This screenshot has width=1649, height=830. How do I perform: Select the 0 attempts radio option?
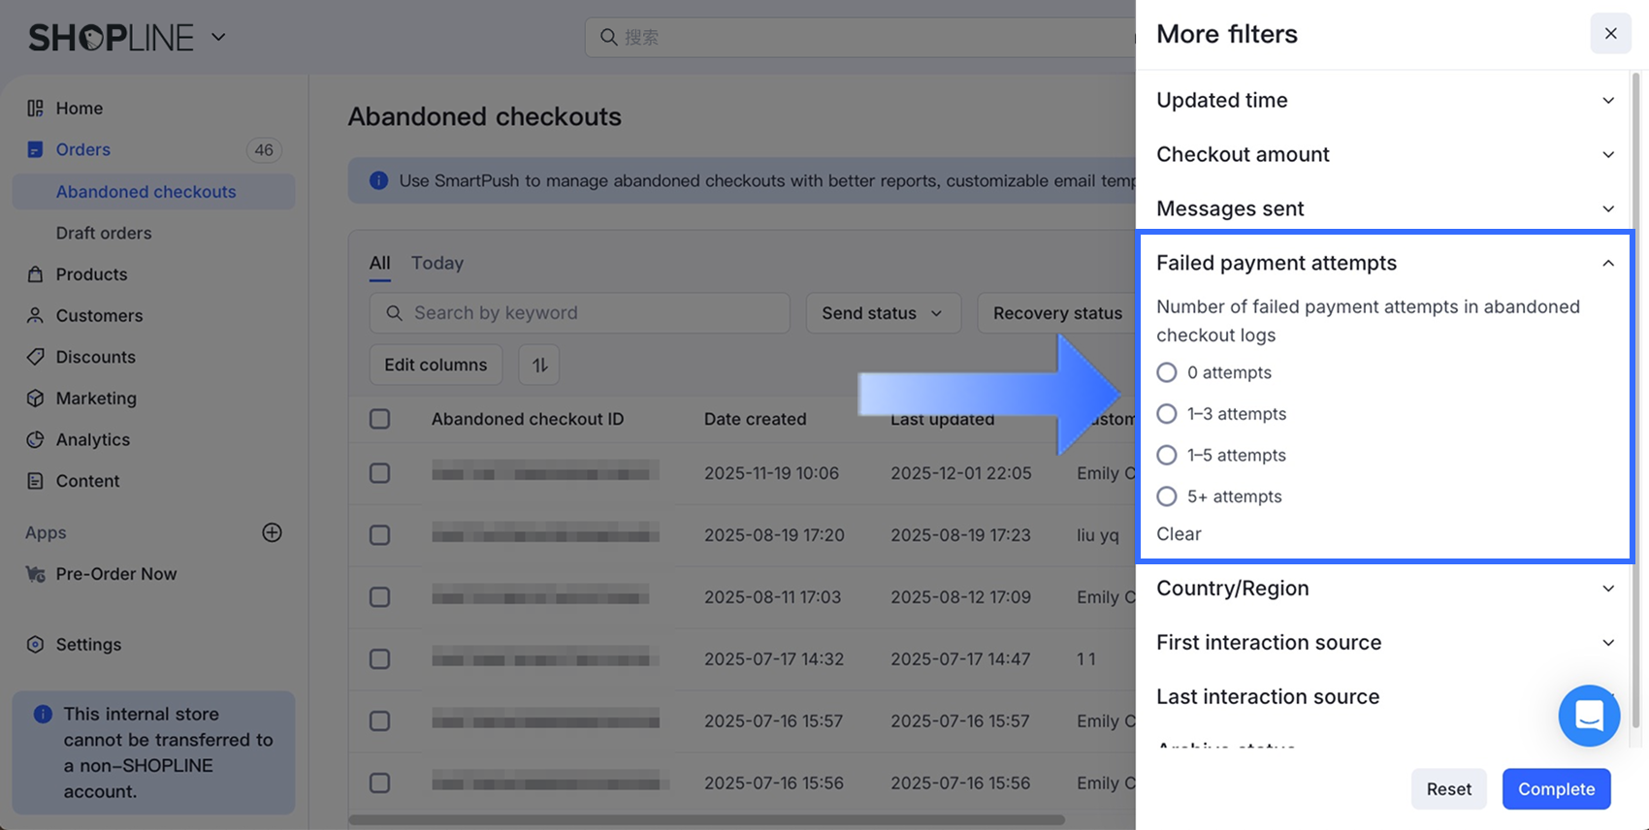(1167, 372)
